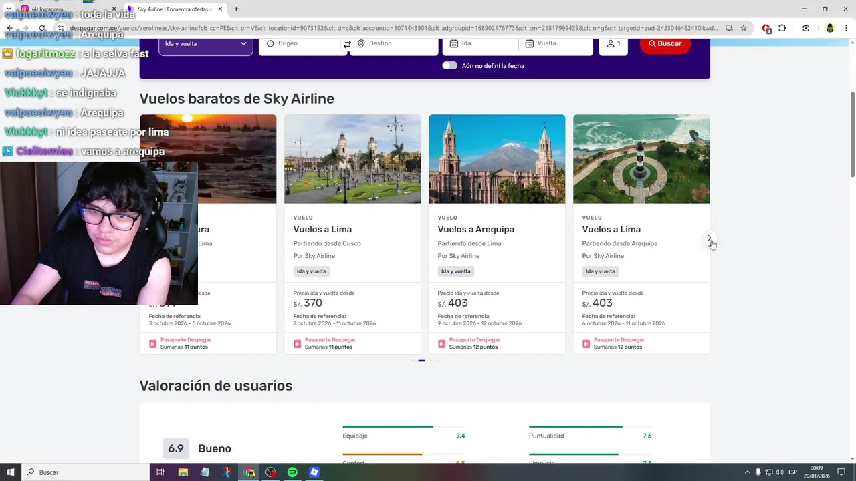
Task: Expand hidden system tray icons chevron
Action: coord(747,472)
